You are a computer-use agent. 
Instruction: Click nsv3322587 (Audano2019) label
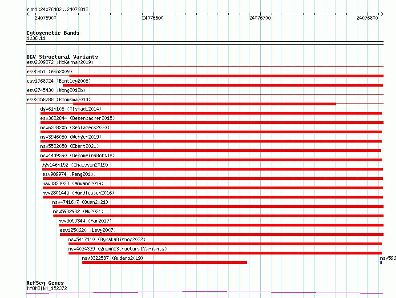click(113, 258)
